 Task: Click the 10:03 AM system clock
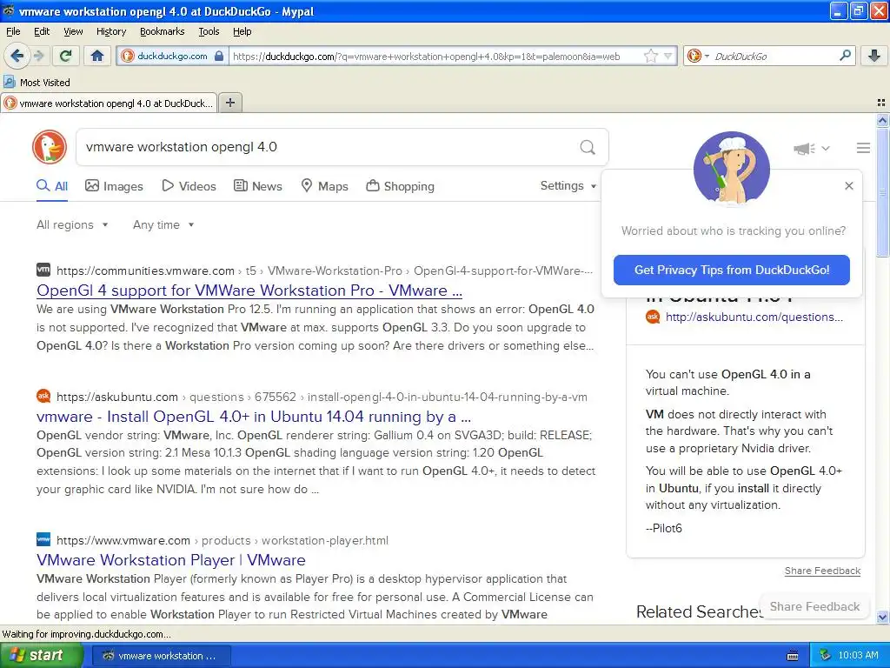pos(858,655)
